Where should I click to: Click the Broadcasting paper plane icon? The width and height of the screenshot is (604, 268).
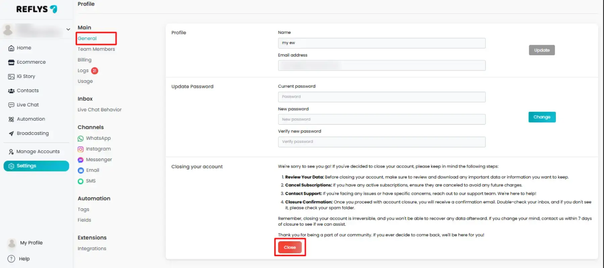point(11,133)
